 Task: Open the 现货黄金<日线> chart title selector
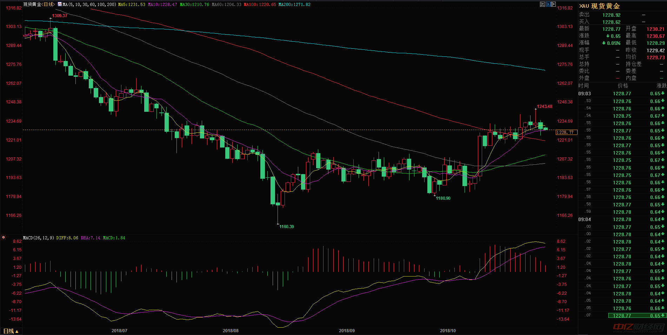click(39, 5)
